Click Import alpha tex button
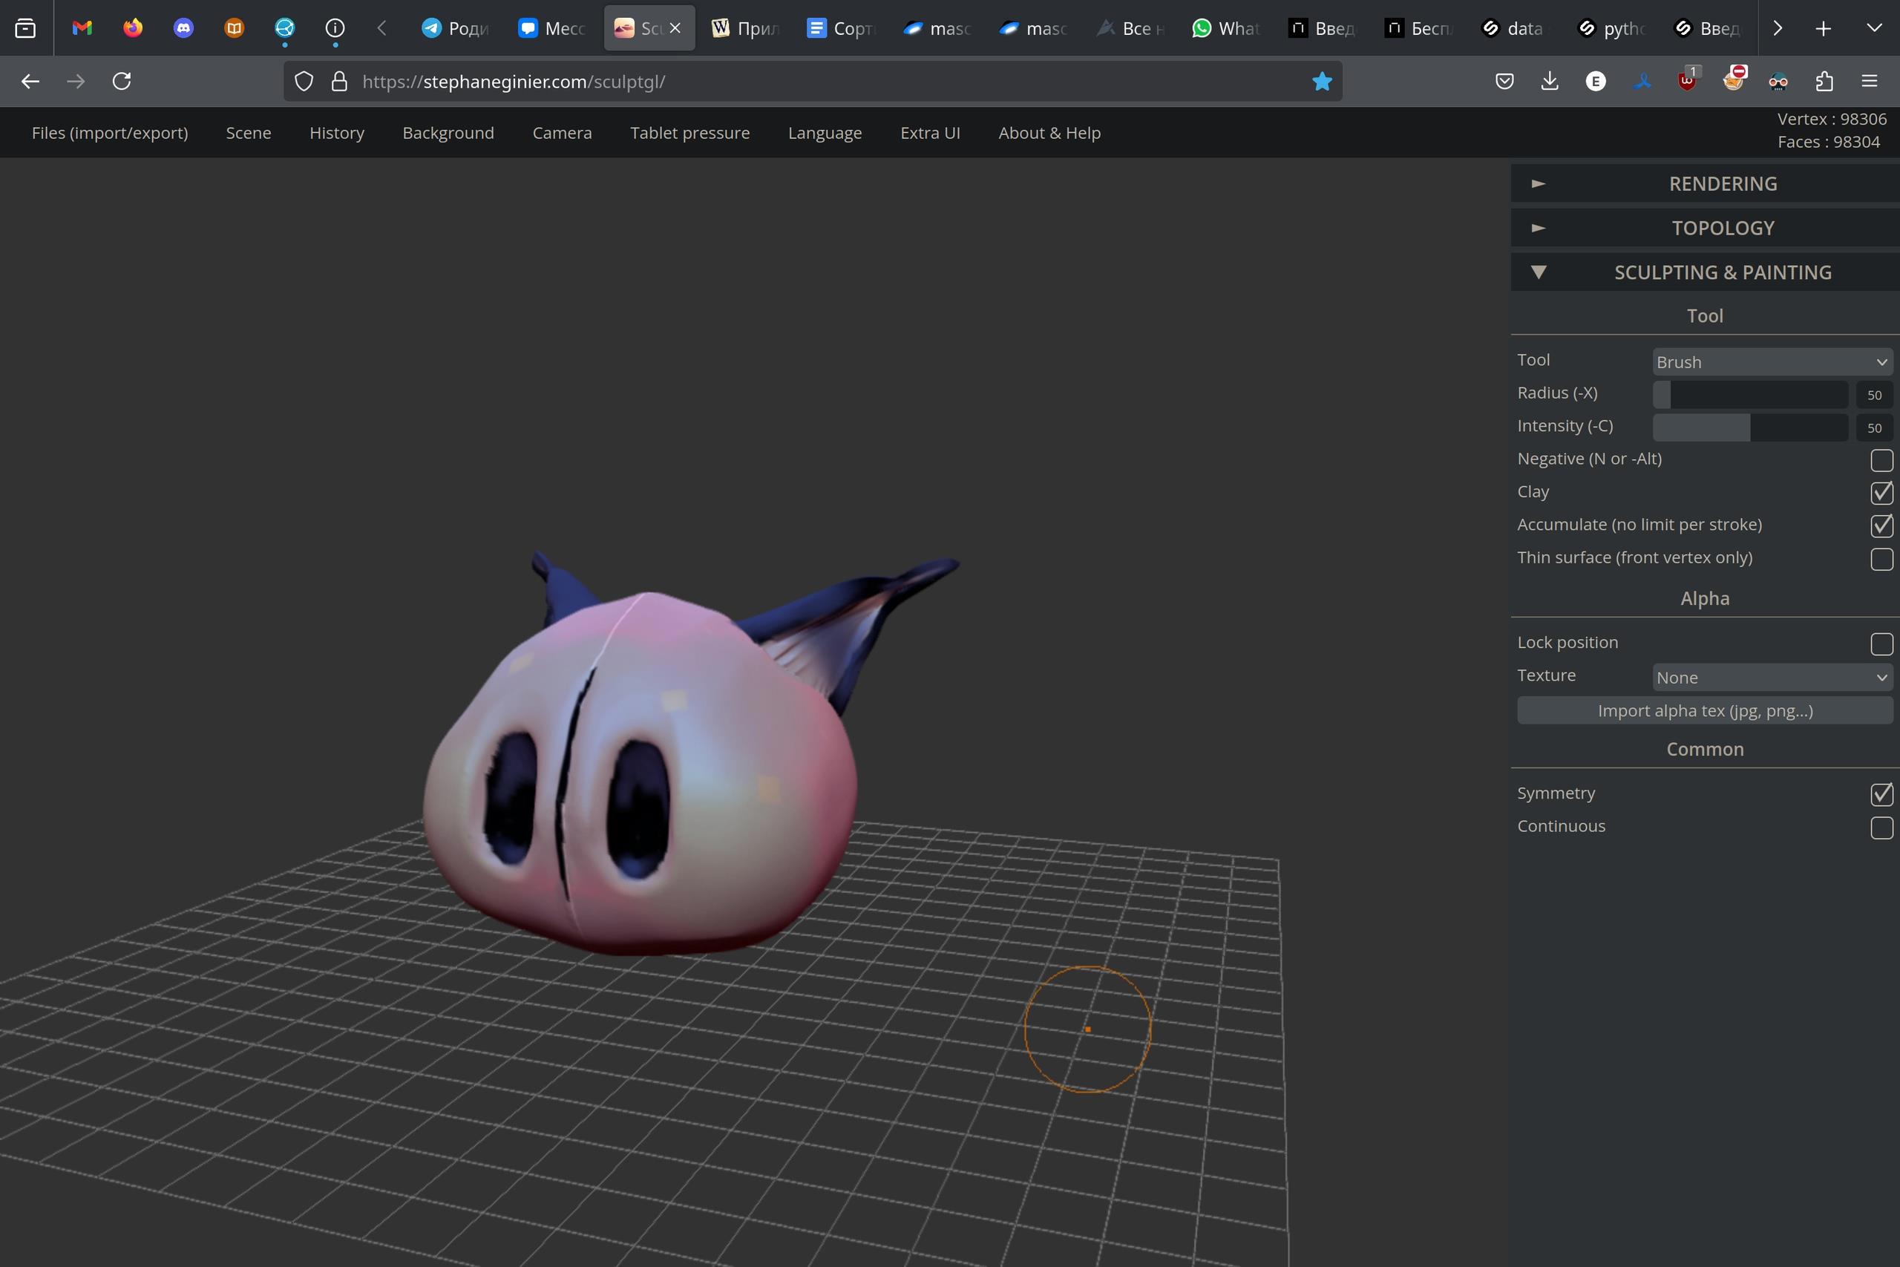Screen dimensions: 1900x1267 (x=1705, y=711)
